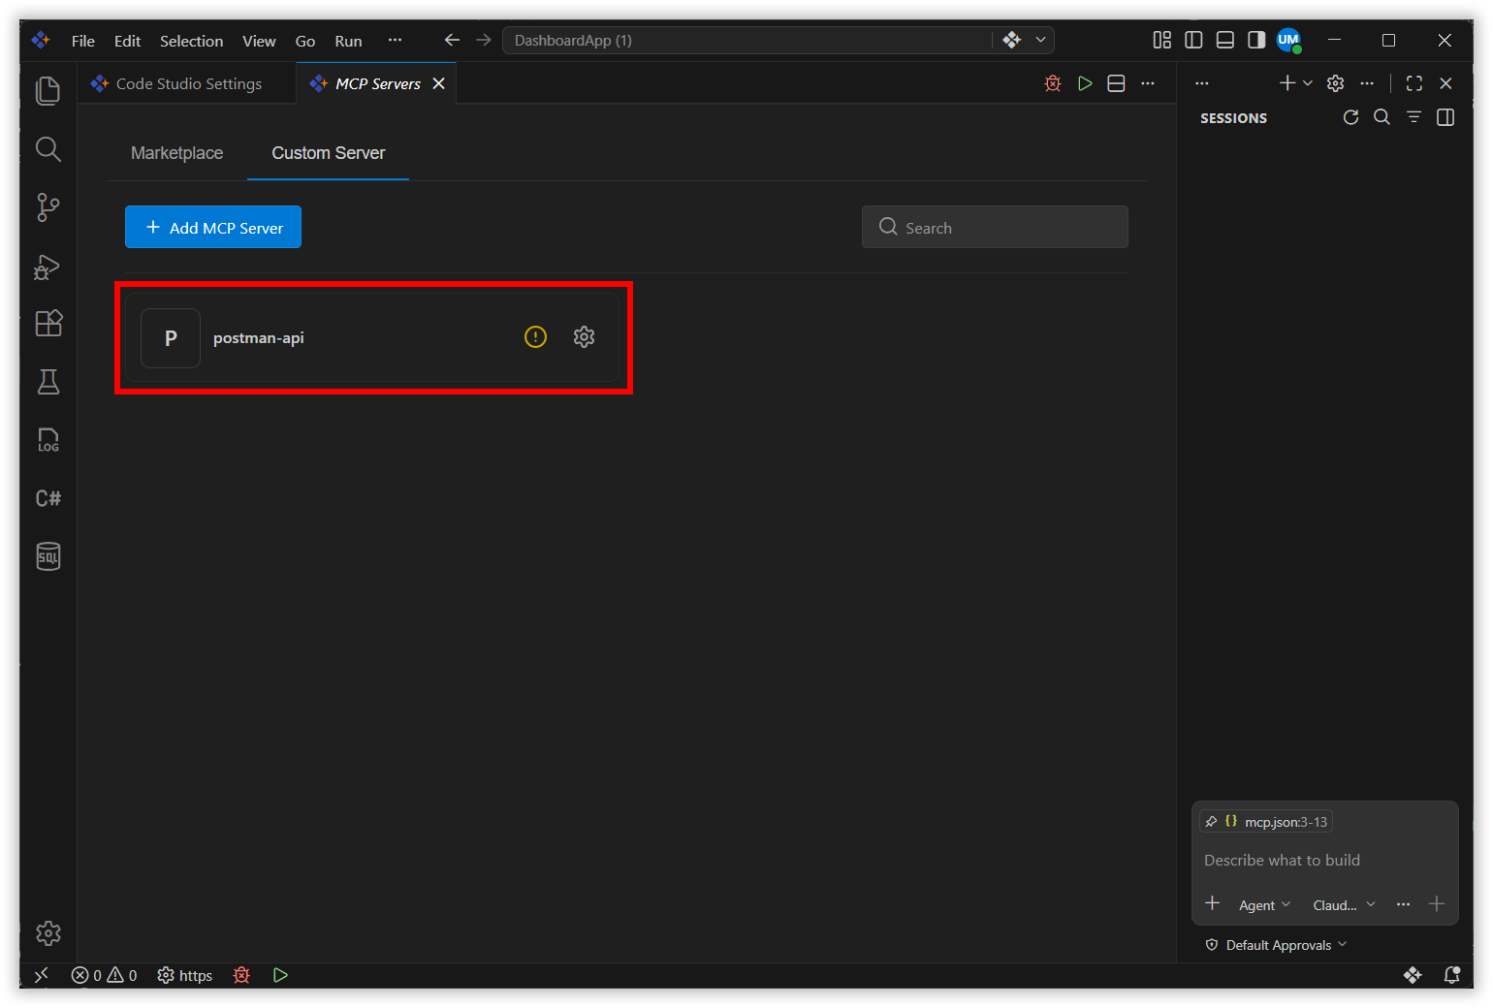Screen dimensions: 1493x1008
Task: Focus the Describe what to build input
Action: click(1324, 860)
